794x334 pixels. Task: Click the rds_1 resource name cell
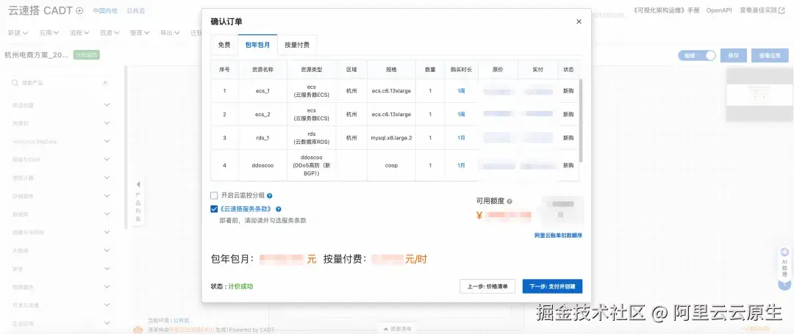(x=262, y=138)
